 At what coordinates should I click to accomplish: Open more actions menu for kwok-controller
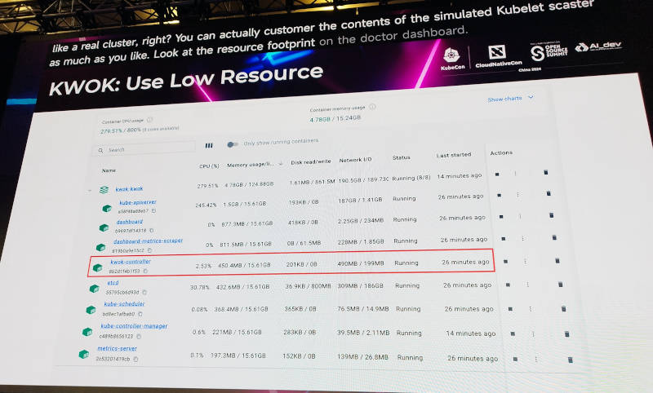[x=525, y=261]
